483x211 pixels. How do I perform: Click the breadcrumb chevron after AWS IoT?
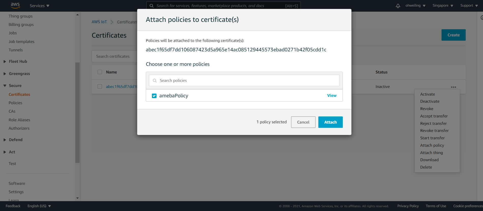click(x=112, y=22)
